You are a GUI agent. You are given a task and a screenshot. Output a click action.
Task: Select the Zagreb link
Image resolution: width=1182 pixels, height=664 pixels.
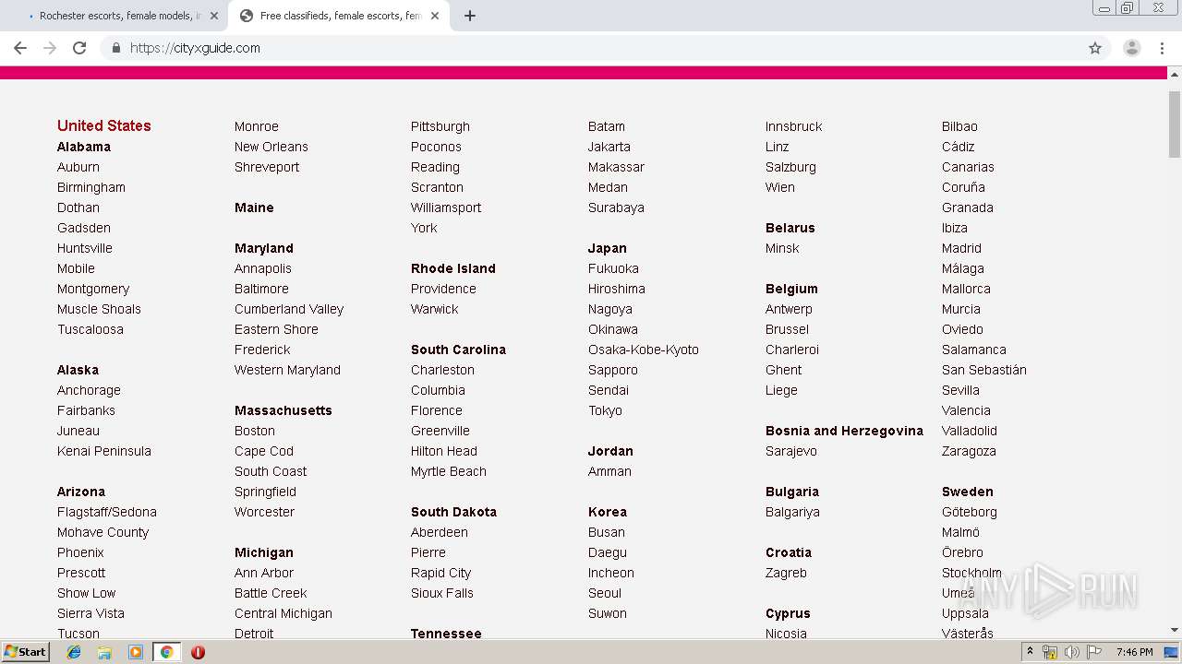pyautogui.click(x=786, y=573)
